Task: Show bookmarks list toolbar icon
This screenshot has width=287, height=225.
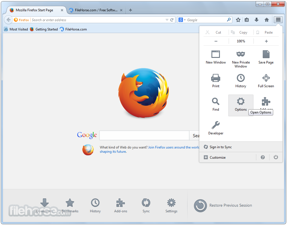Action: coord(247,20)
